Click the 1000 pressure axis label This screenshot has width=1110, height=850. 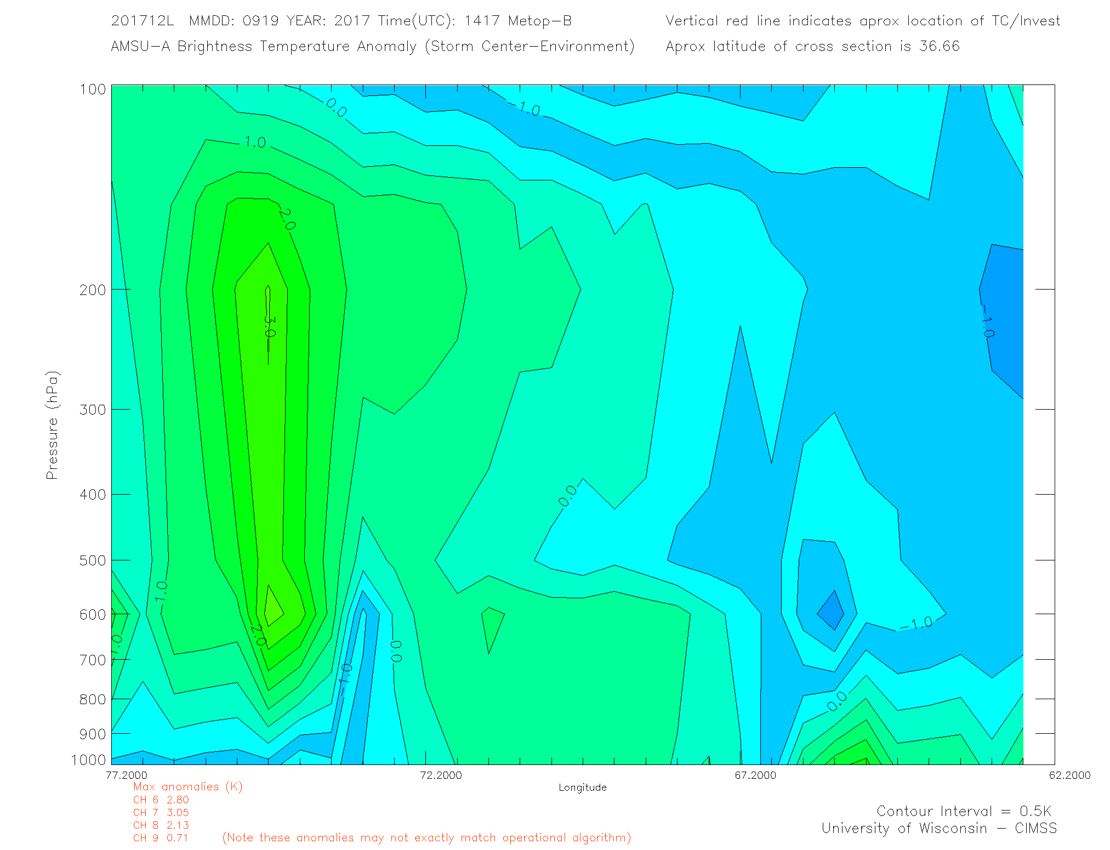[88, 760]
